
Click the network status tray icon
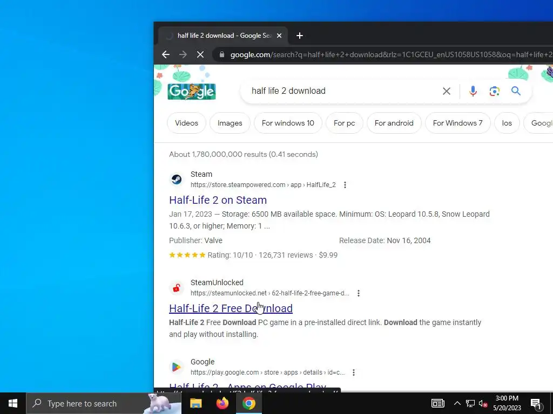[470, 403]
